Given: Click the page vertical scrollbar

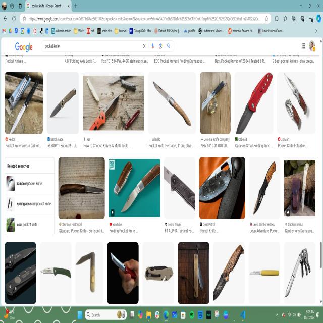Looking at the screenshot, I should 321,255.
